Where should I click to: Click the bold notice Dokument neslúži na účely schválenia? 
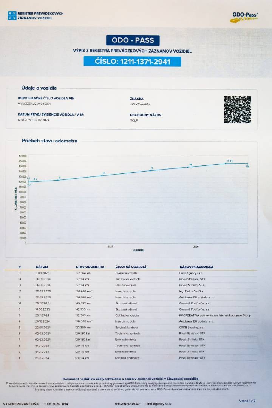(x=131, y=379)
